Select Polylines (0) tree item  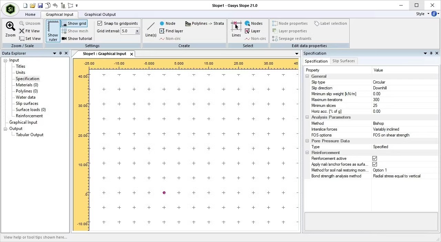(x=27, y=91)
